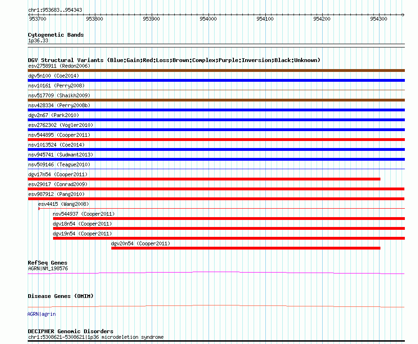418x344 pixels.
Task: Open variant dgv17n54 (Cooper2011) label
Action: [x=58, y=174]
